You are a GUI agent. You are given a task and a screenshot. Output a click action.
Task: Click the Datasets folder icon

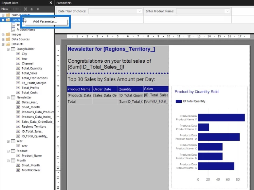pos(8,44)
